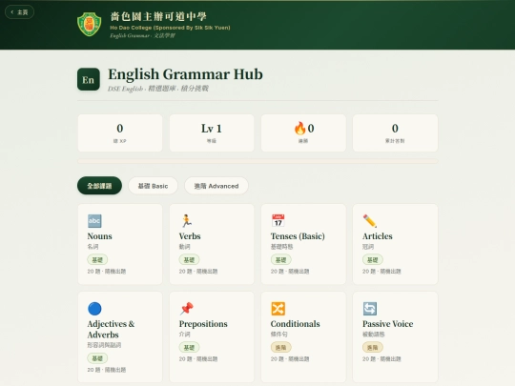The image size is (515, 386).
Task: Click the basic level tag on Verbs
Action: coord(189,259)
